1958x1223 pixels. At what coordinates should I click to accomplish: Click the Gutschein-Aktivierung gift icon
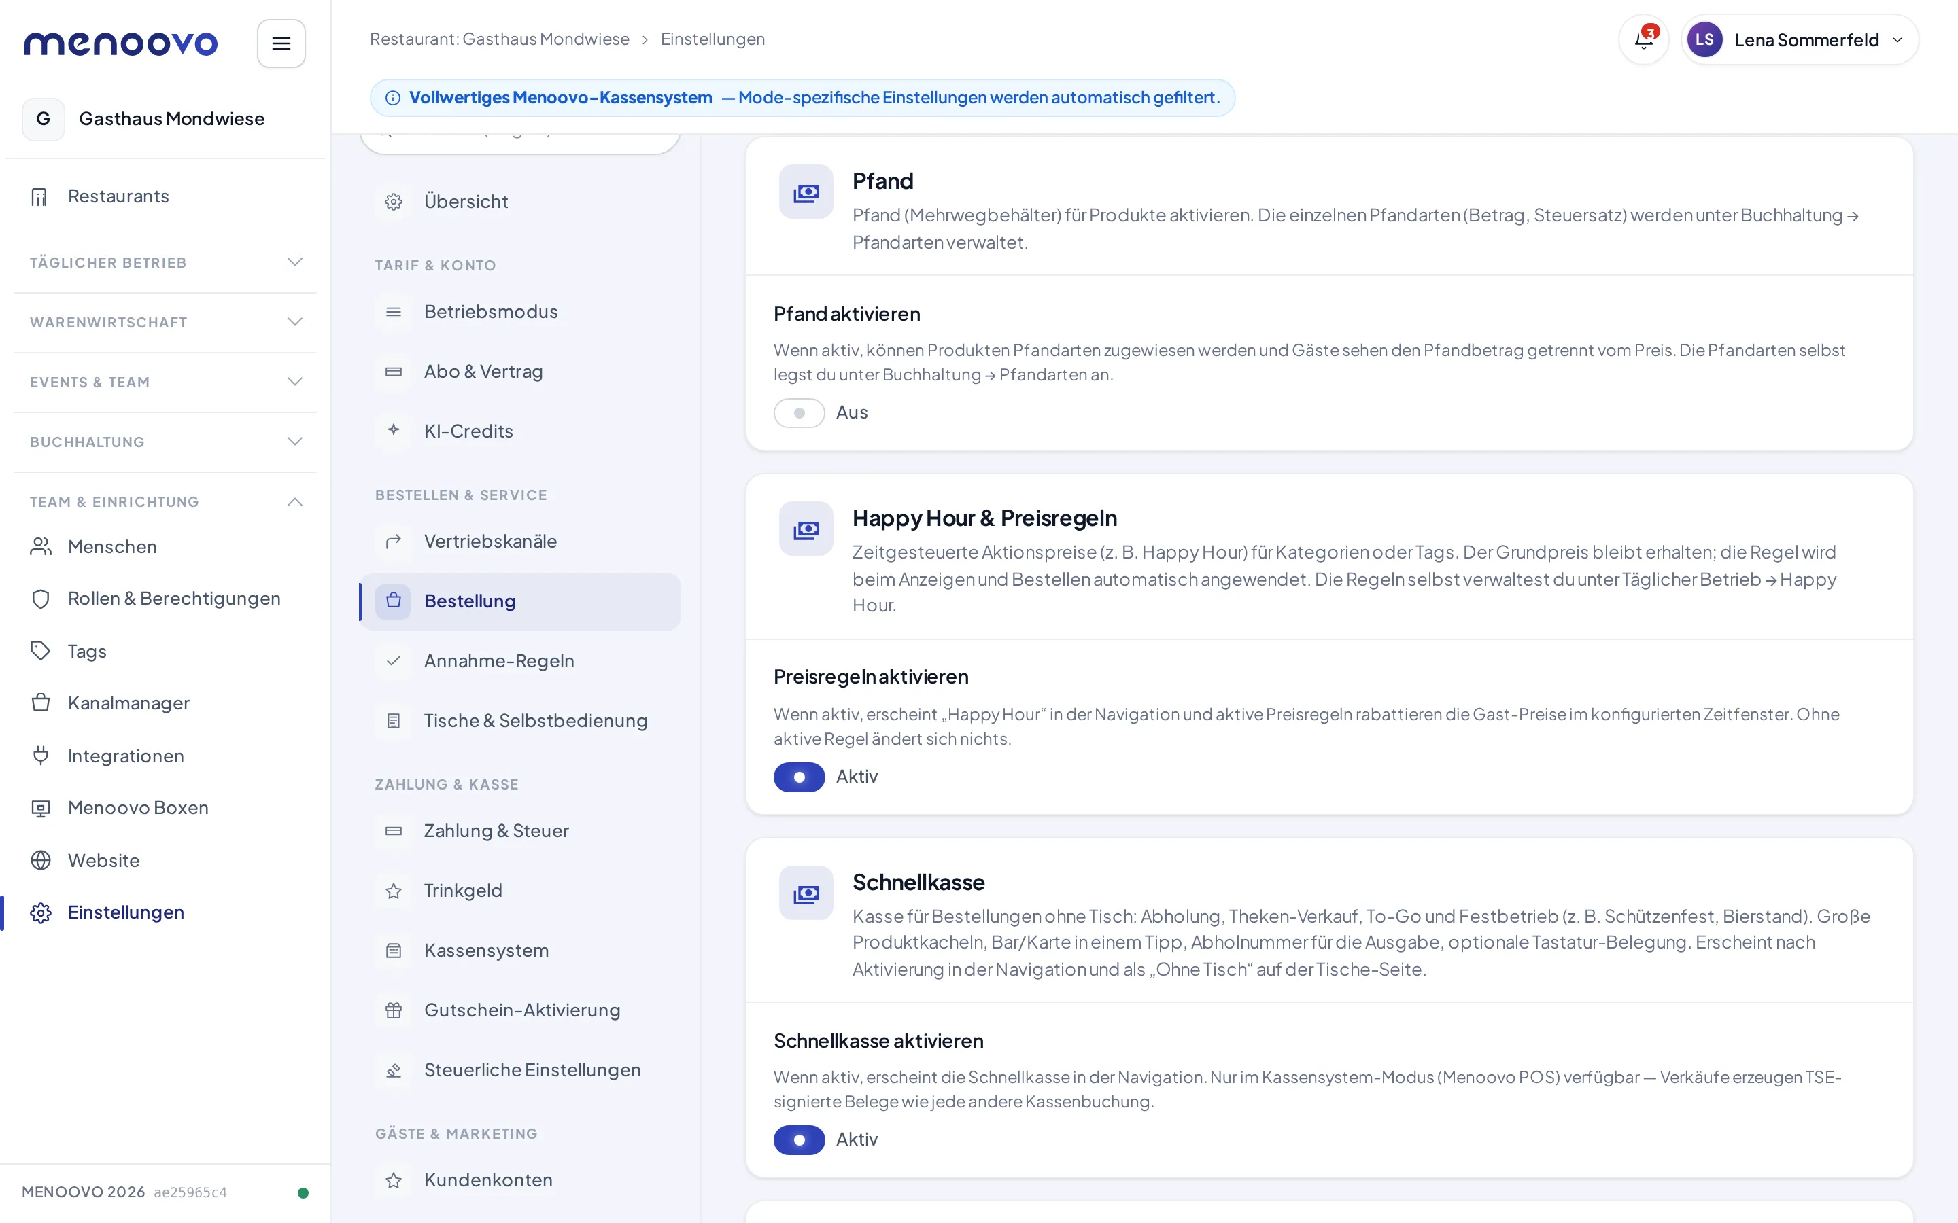[393, 1010]
